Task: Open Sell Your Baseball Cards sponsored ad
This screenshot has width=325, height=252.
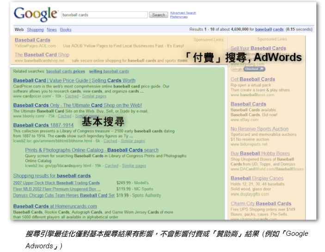Action: [258, 48]
